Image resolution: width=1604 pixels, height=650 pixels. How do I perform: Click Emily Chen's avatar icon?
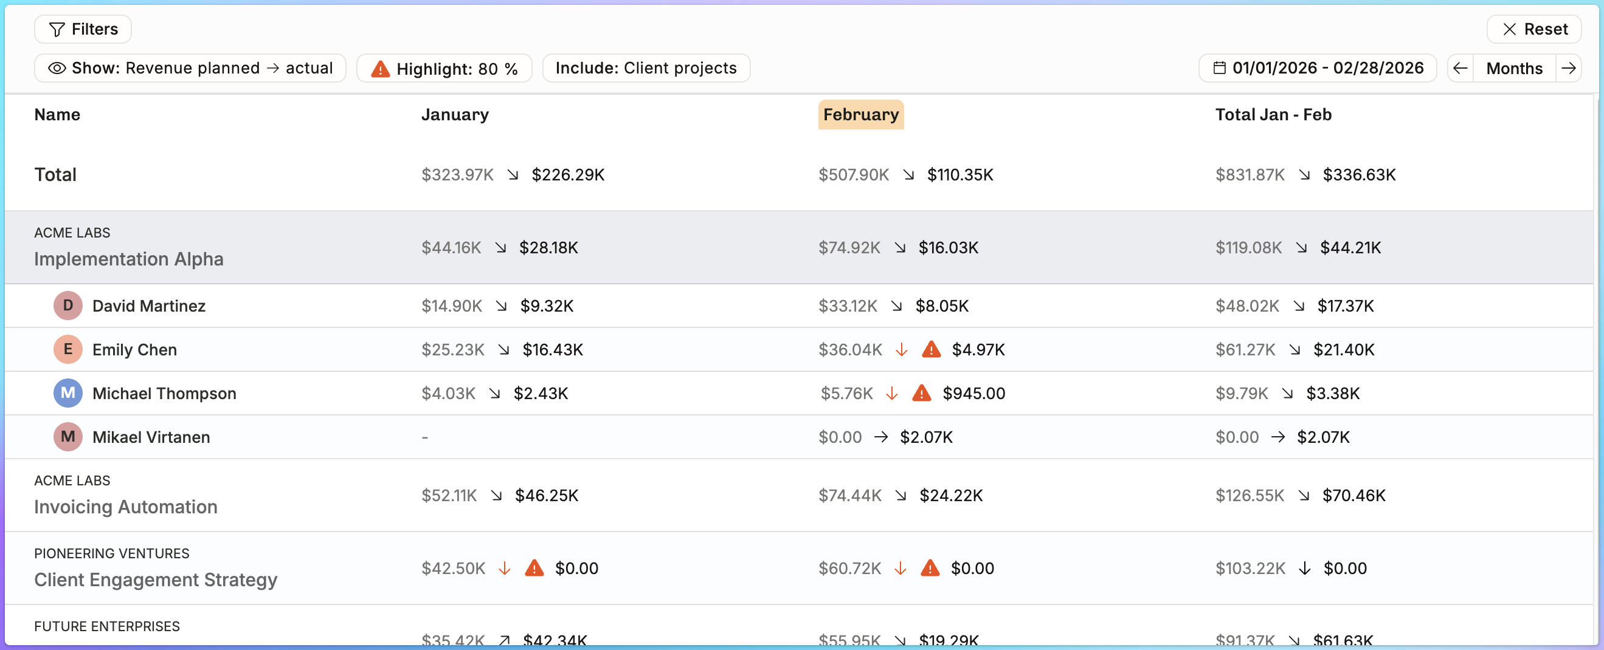click(68, 349)
